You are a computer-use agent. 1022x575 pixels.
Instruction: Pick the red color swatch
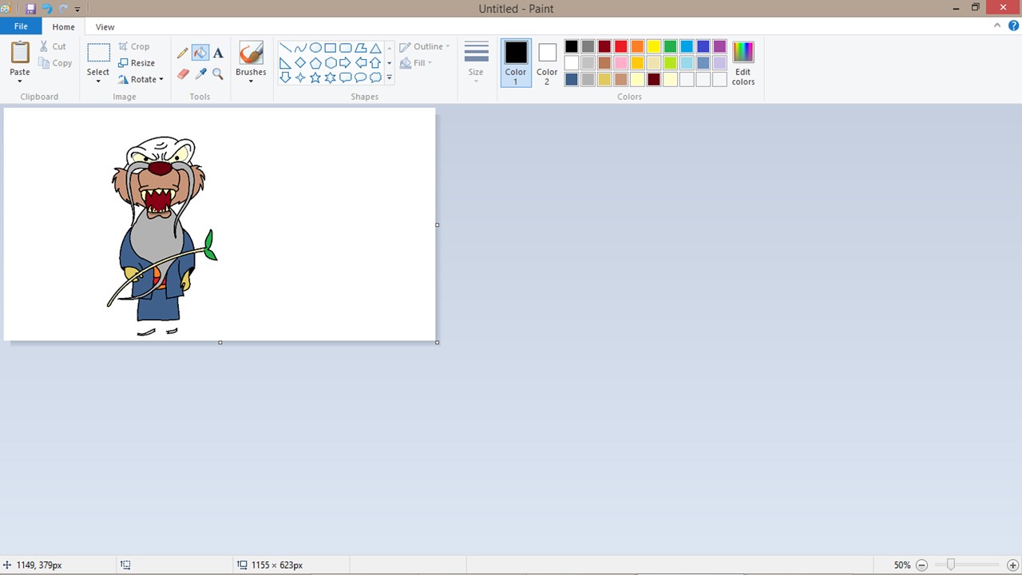[x=621, y=46]
